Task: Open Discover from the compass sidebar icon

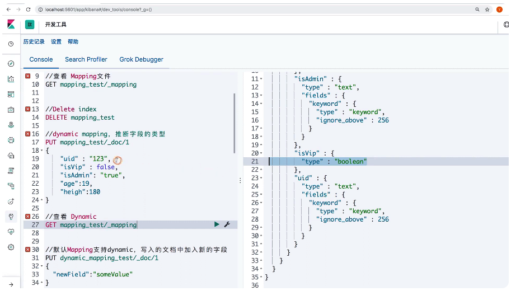Action: [11, 64]
